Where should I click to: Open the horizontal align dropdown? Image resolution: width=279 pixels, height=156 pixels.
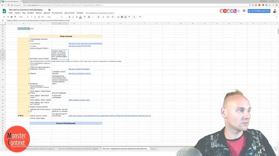99,17
